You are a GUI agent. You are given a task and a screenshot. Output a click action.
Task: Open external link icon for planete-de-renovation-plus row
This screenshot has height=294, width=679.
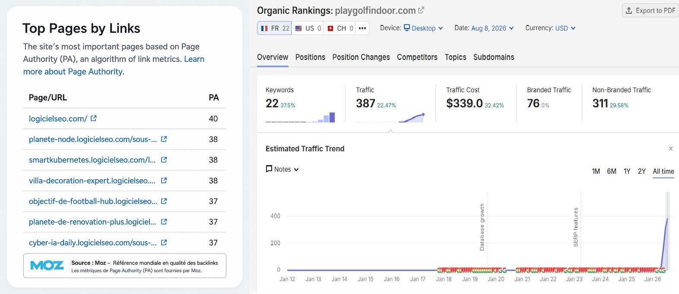164,222
